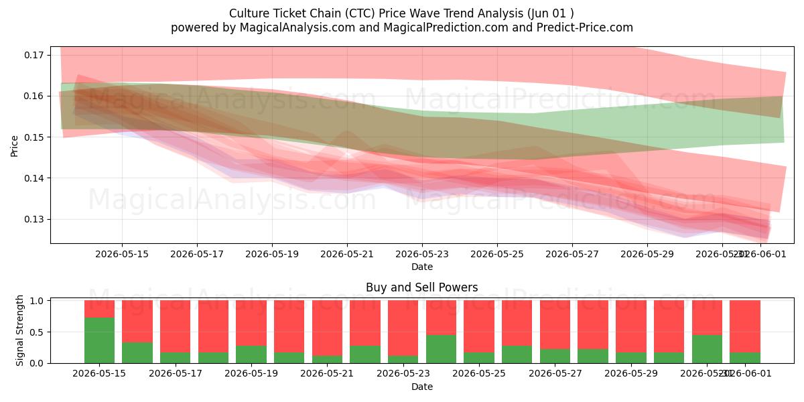Viewport: 804px width, 402px height.
Task: Click the 2026-05-29 tick on price chart
Action: coord(647,254)
